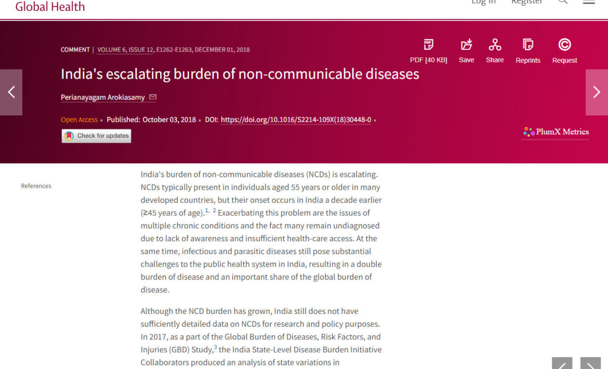
Task: Click Check for updates button
Action: click(x=96, y=136)
